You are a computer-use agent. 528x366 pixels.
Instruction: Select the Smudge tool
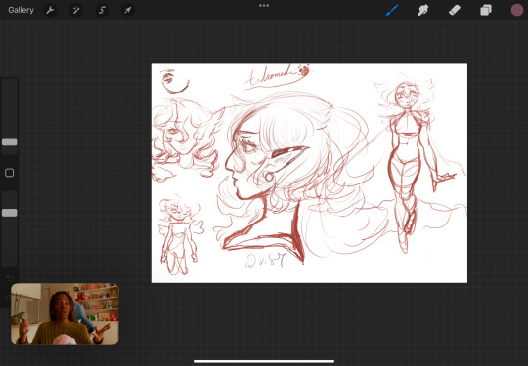[423, 10]
